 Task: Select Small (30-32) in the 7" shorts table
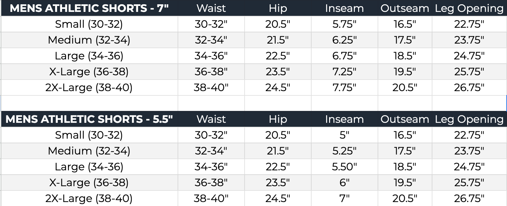pos(89,24)
